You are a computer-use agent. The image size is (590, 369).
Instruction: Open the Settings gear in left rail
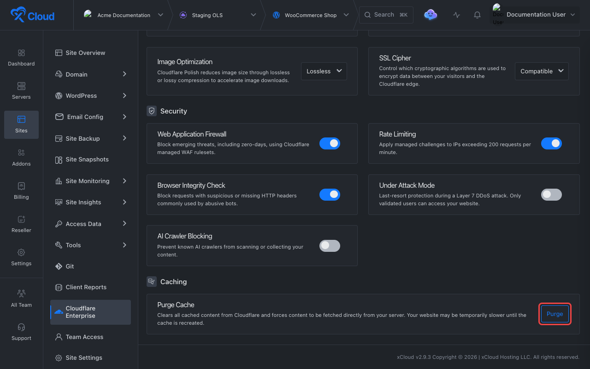click(21, 252)
